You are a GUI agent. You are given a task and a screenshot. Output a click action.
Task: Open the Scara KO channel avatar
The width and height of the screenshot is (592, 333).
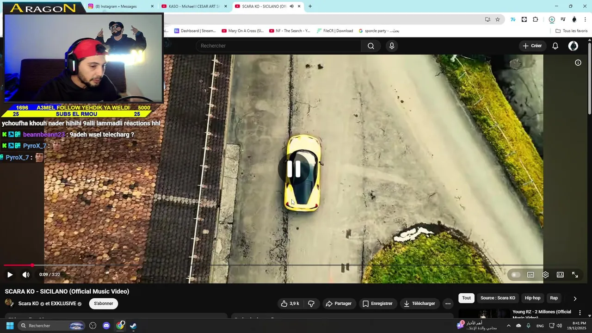[x=9, y=303]
